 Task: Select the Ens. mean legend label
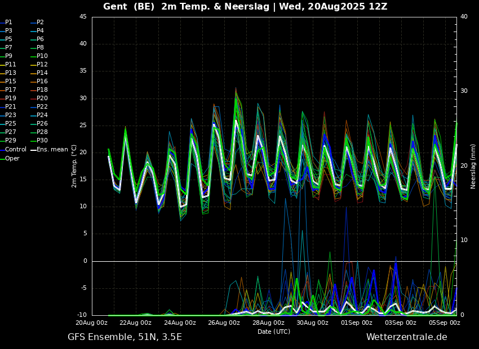pos(52,150)
